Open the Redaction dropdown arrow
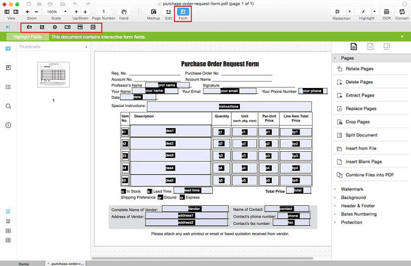Screen dimensions: 411x266 (x=349, y=12)
